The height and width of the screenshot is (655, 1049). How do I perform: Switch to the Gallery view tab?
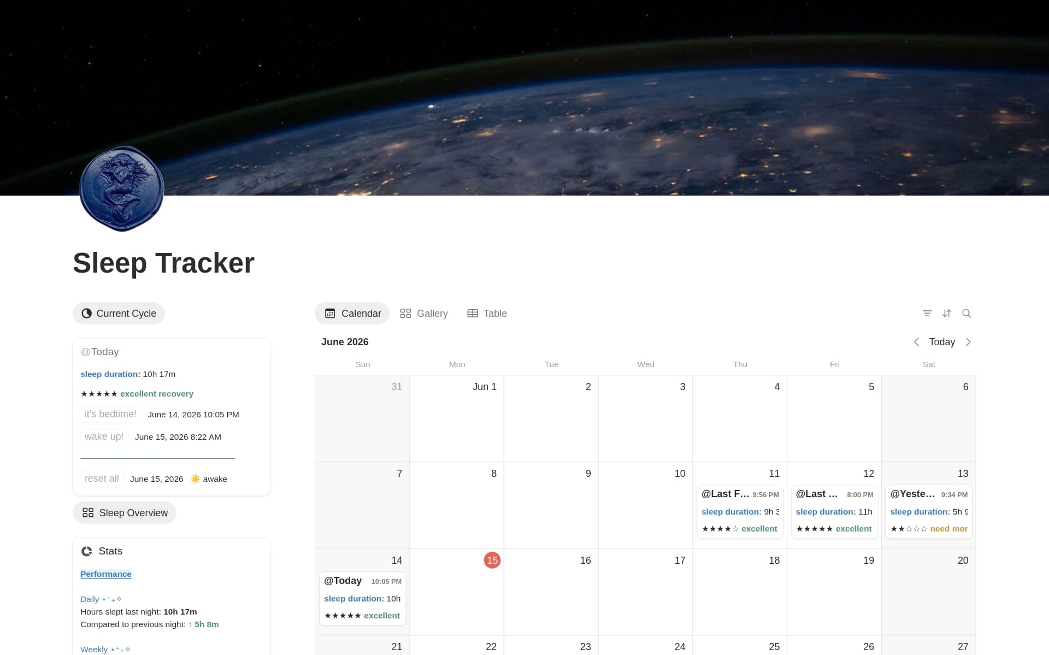point(424,314)
